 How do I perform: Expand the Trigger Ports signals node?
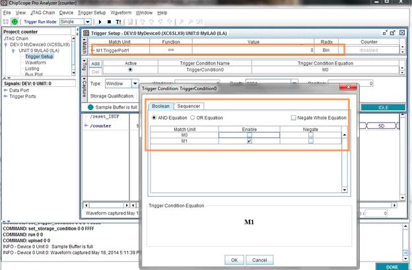[x=6, y=96]
